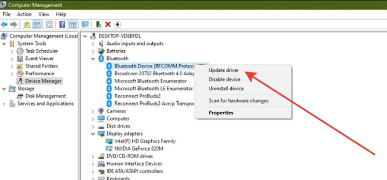Select Computer Management (Local) root

pyautogui.click(x=44, y=36)
